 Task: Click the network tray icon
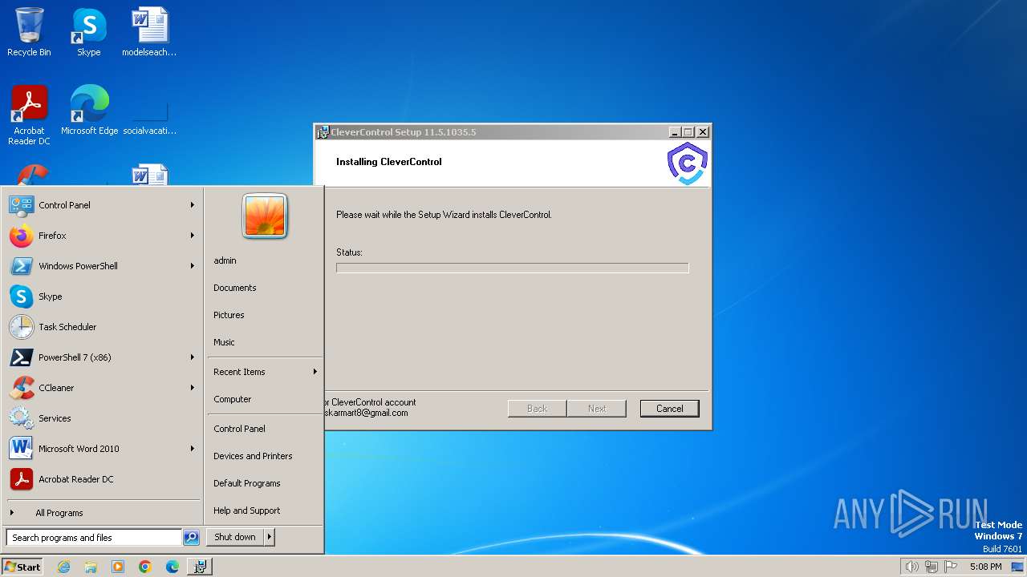tap(932, 567)
